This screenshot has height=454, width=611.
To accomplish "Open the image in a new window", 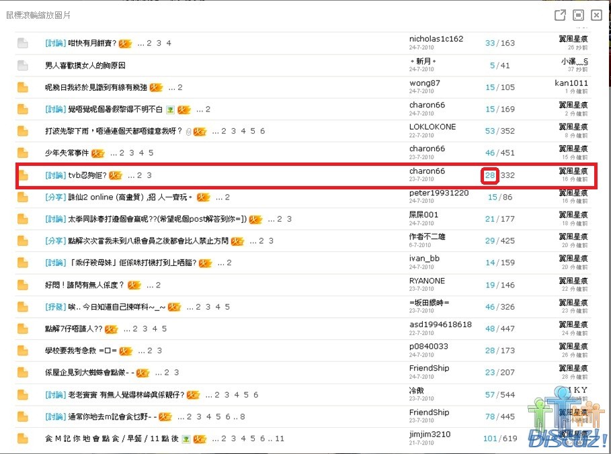I will (560, 15).
